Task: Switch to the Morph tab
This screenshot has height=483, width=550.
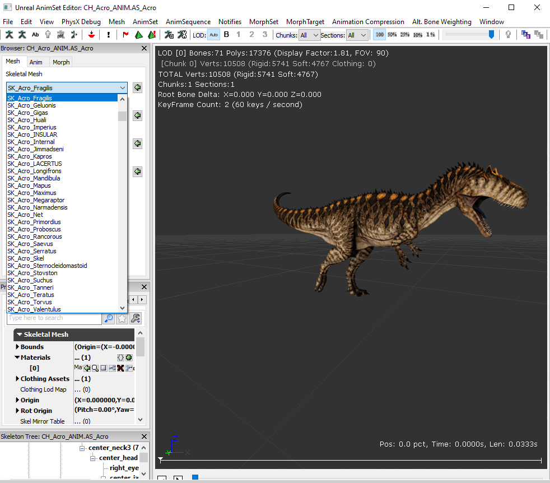Action: tap(61, 62)
